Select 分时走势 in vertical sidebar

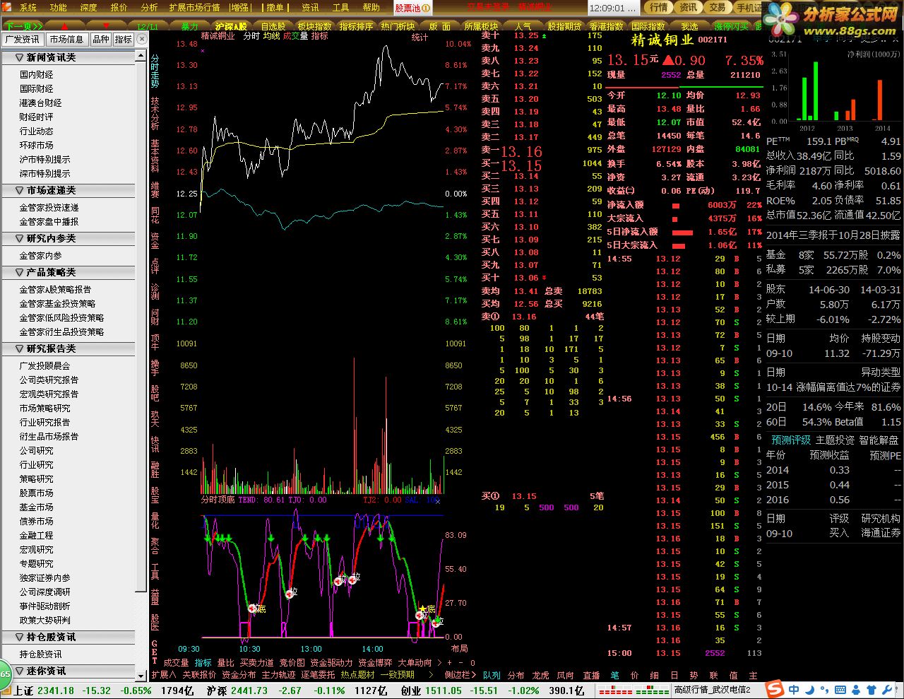155,71
